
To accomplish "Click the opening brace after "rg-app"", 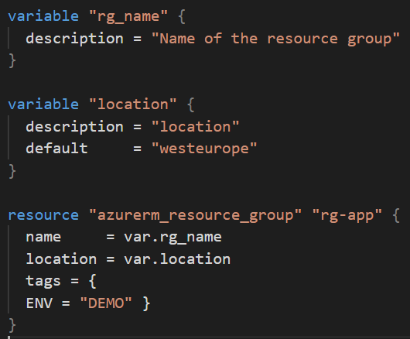I will pos(396,215).
